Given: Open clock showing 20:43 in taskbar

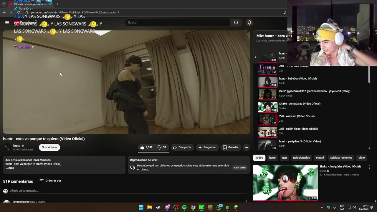Looking at the screenshot, I should click(363, 207).
